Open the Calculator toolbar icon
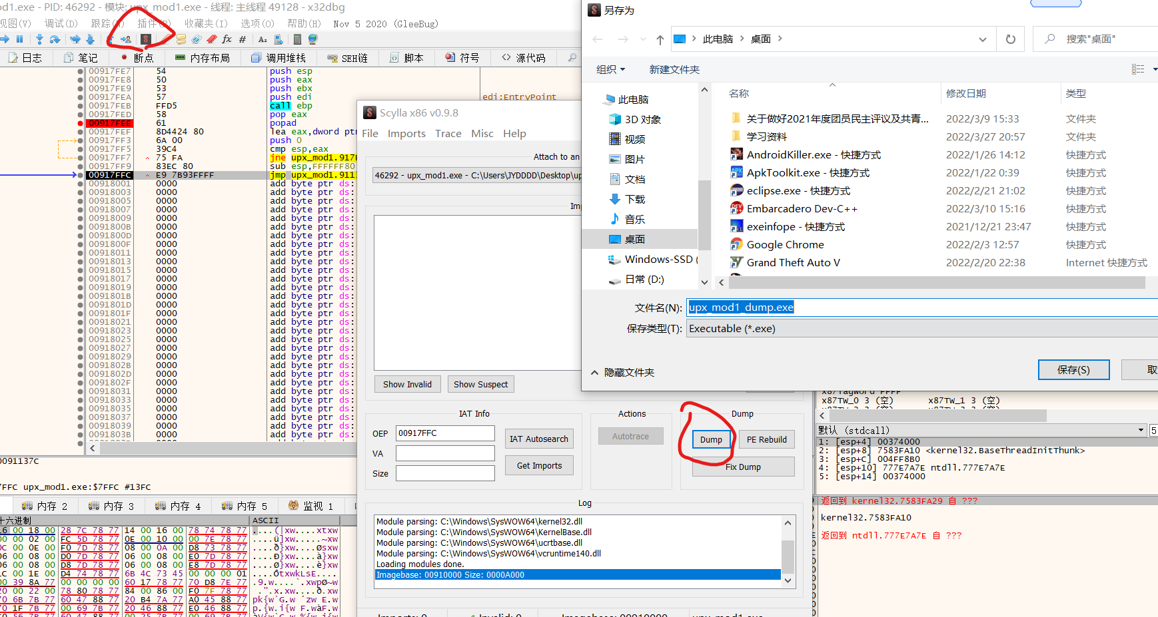Screen dimensions: 1158x617 point(297,39)
